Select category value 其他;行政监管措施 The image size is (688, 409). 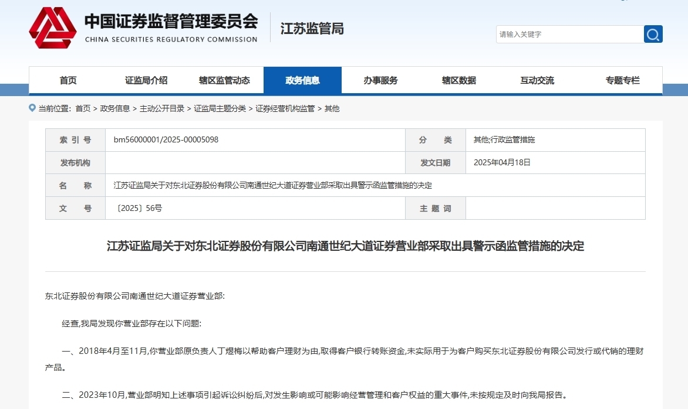pos(504,139)
